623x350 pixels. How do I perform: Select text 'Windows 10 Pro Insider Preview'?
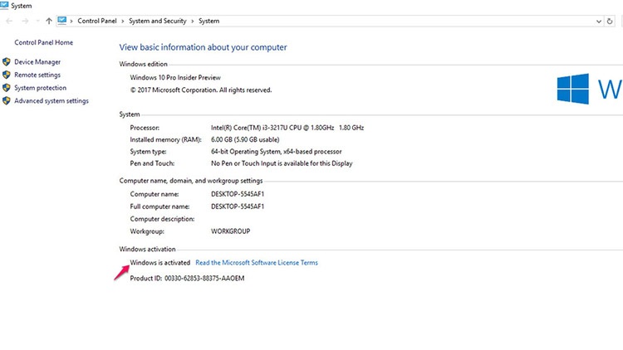point(175,77)
